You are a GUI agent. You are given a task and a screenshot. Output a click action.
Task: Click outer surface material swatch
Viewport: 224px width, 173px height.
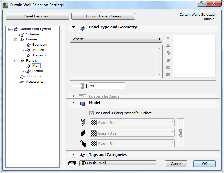tap(94, 122)
